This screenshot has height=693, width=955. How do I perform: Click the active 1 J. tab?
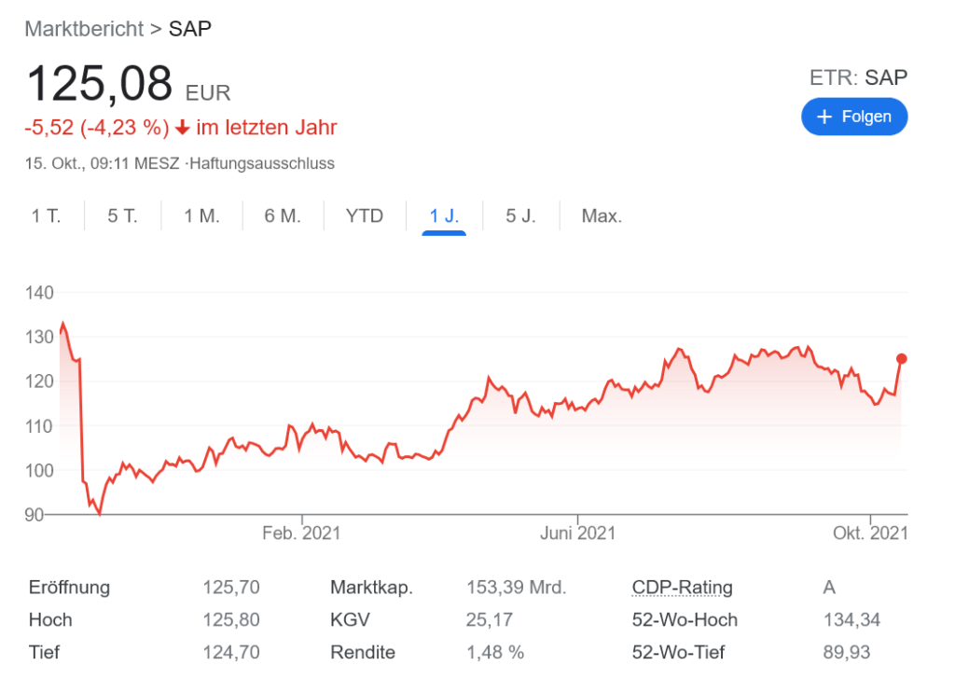[x=444, y=216]
